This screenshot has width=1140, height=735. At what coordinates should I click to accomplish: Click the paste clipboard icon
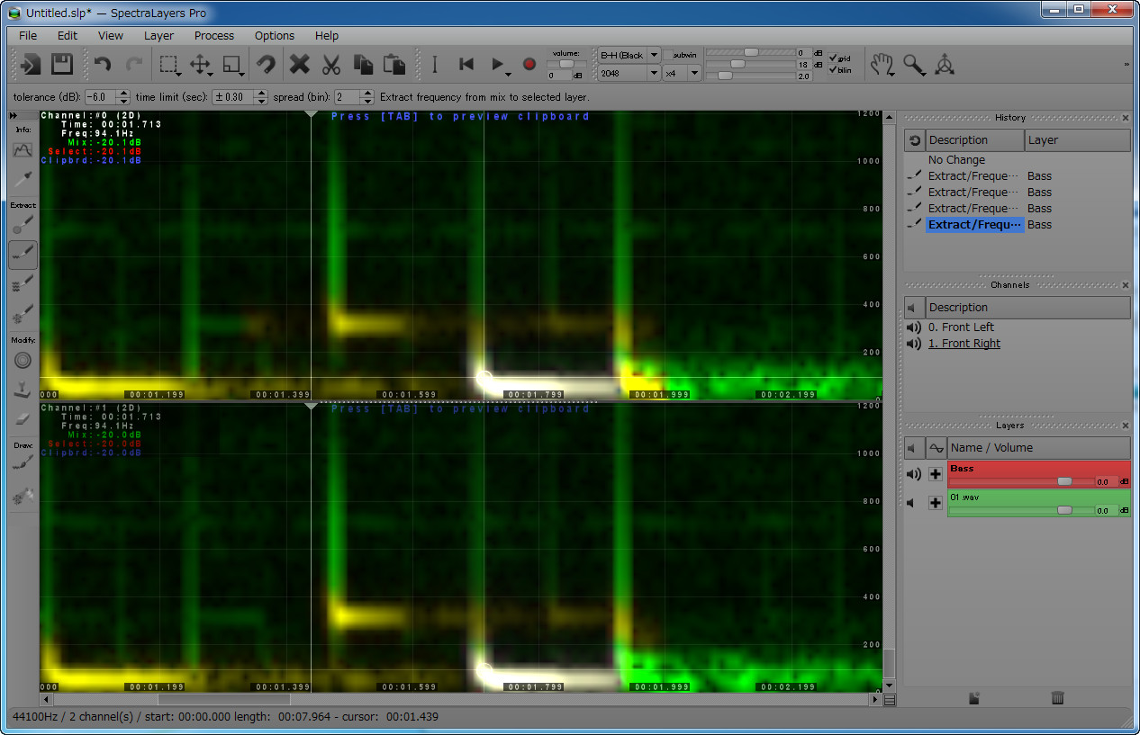394,64
